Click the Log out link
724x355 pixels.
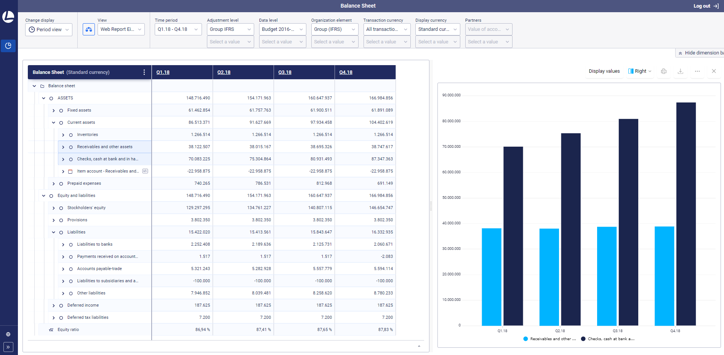click(x=702, y=6)
